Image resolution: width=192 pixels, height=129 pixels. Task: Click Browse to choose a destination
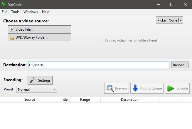click(180, 65)
